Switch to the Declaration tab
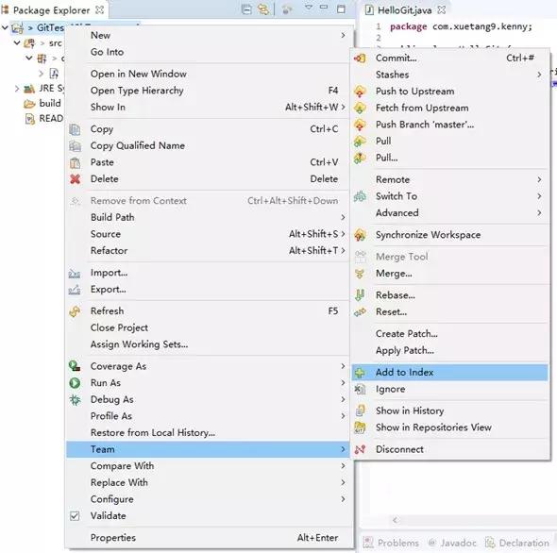This screenshot has height=553, width=557. pos(517,543)
